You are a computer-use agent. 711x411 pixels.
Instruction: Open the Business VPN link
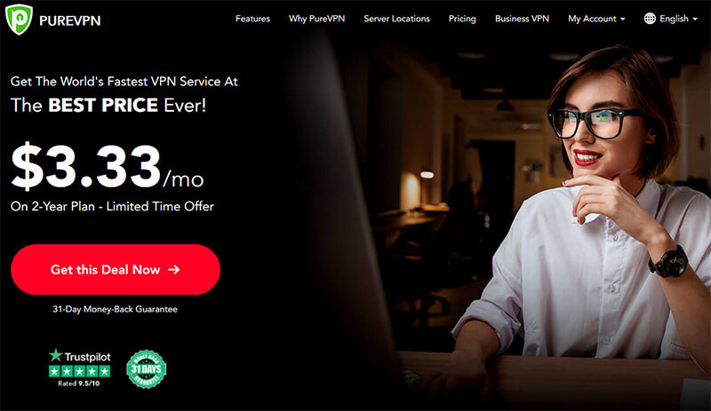[x=522, y=19]
